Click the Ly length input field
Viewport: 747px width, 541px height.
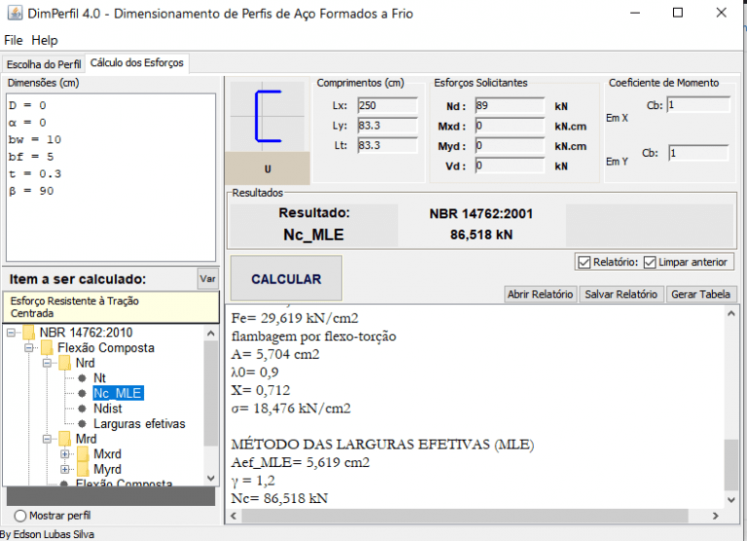[x=387, y=126]
